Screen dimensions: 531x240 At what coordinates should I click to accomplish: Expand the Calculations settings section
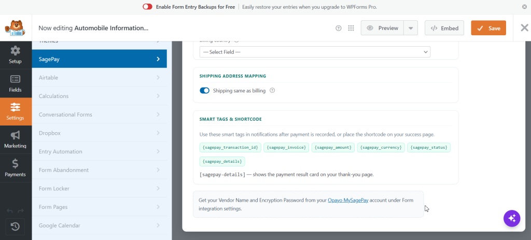tap(99, 96)
